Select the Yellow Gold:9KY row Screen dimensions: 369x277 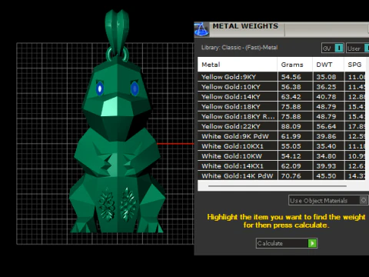coord(281,77)
